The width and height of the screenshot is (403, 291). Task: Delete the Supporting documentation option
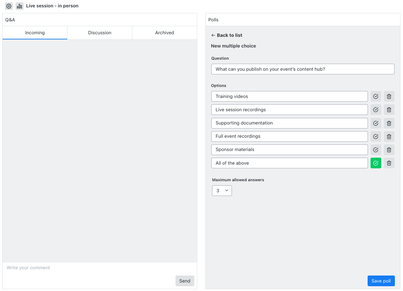click(389, 123)
